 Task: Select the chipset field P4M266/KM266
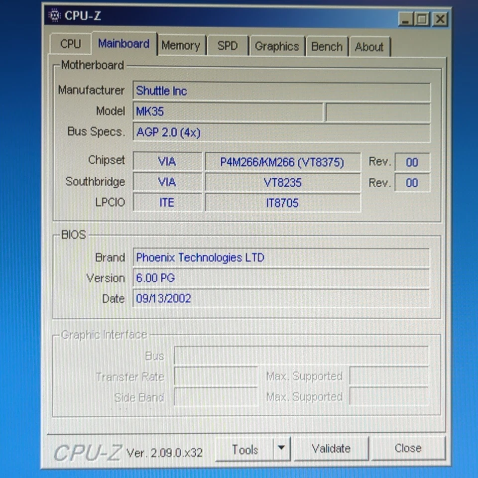(282, 162)
